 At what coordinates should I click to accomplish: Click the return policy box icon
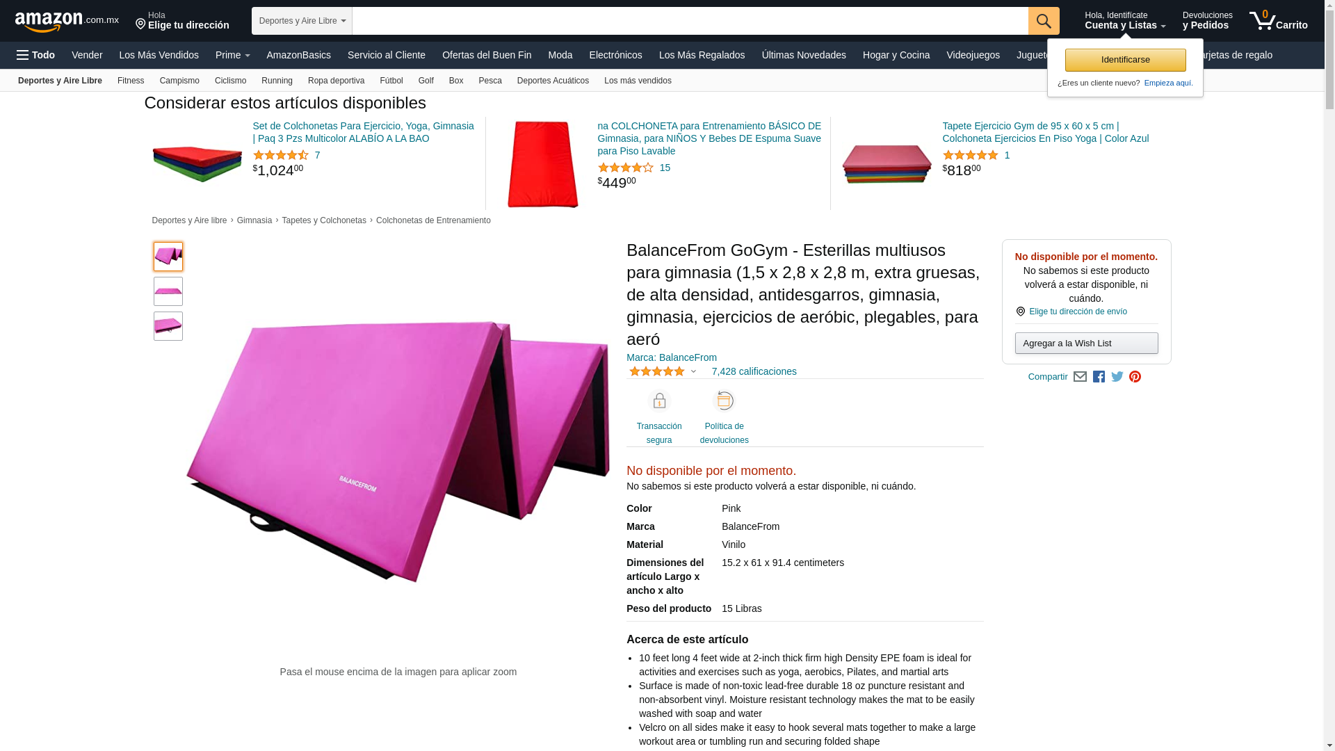point(725,401)
